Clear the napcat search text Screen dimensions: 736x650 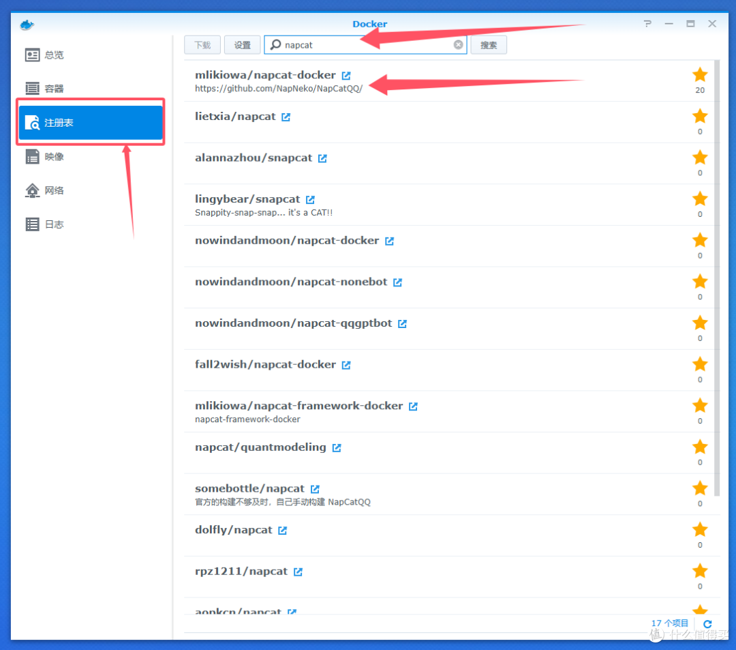tap(458, 44)
